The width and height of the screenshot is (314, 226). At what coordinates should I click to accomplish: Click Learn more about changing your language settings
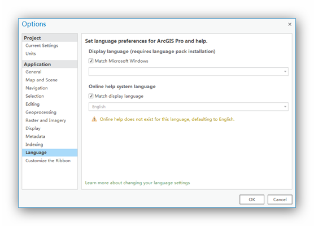137,182
